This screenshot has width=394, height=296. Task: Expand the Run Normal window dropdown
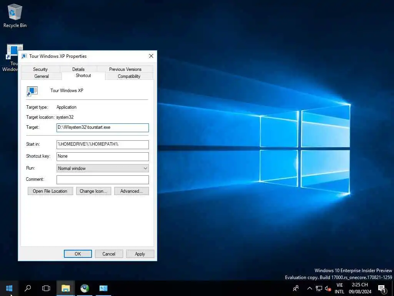click(102, 168)
